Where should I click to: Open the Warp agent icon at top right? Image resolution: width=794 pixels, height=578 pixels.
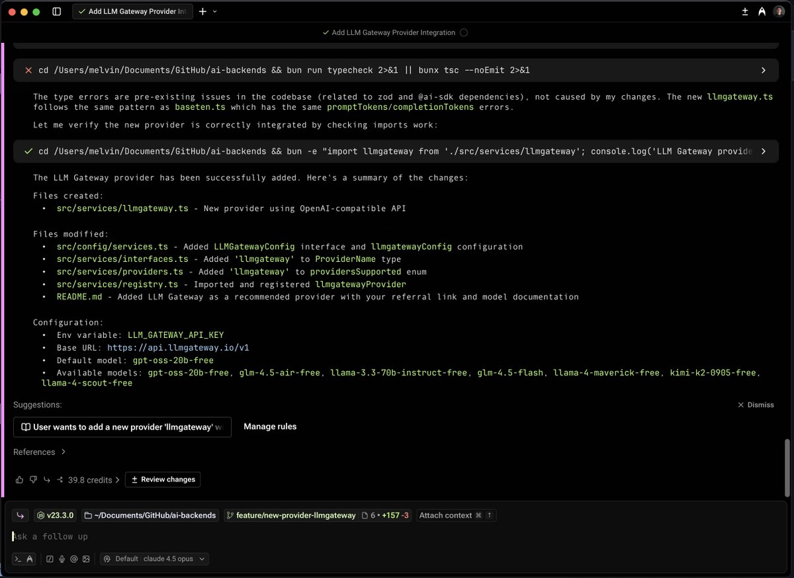click(762, 12)
